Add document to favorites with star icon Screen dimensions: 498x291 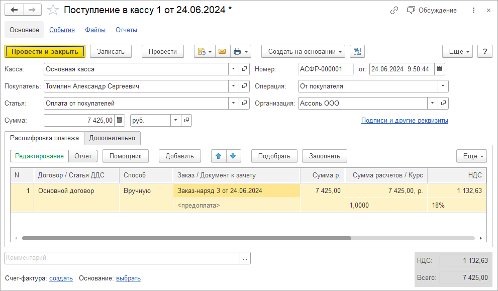52,10
